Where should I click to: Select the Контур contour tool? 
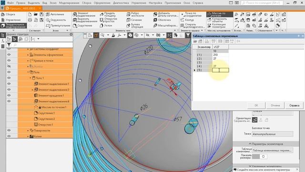pos(187,20)
